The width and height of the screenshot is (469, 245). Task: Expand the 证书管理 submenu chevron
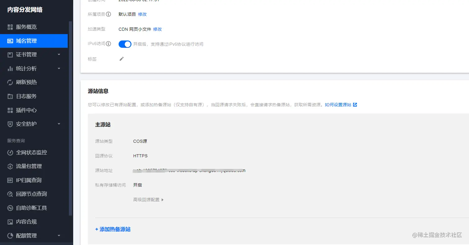pos(59,55)
